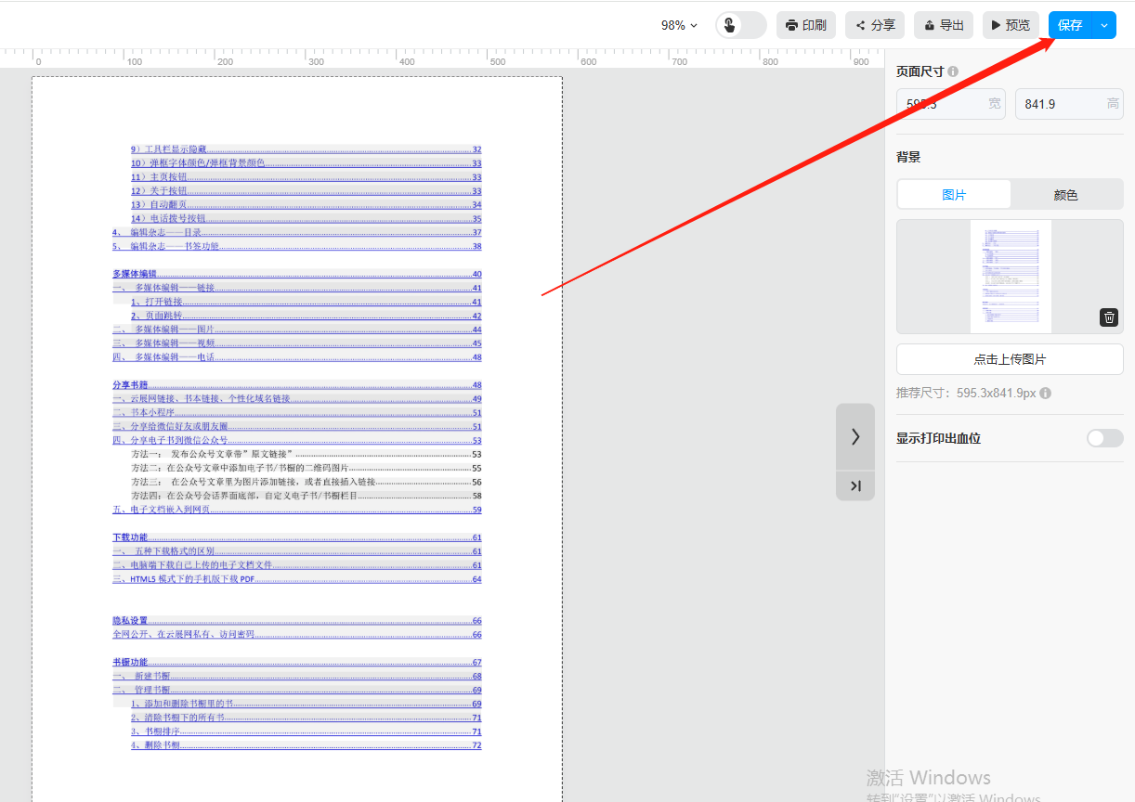Image resolution: width=1135 pixels, height=802 pixels.
Task: Go to next page with right chevron
Action: tap(855, 436)
